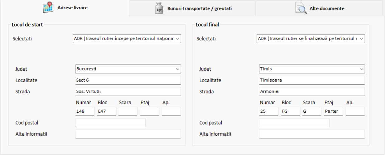Click the Locul final group heading
This screenshot has height=155, width=385.
click(207, 25)
